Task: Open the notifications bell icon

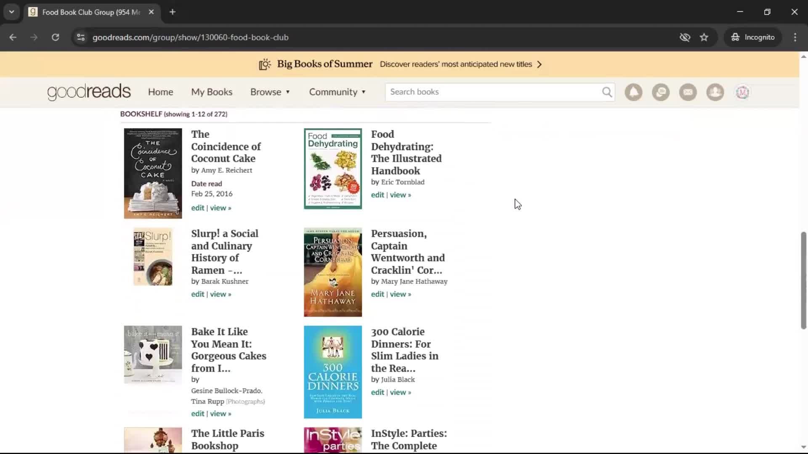Action: point(633,92)
